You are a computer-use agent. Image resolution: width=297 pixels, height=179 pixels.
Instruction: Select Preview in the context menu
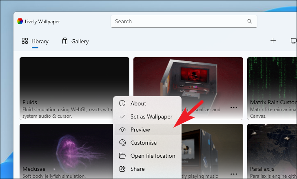(x=147, y=130)
